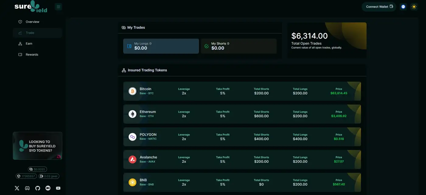The height and width of the screenshot is (195, 426).
Task: Open the Discord community icon
Action: pos(27,188)
